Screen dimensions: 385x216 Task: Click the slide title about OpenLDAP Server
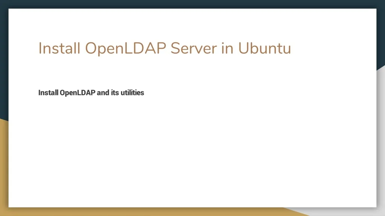165,48
